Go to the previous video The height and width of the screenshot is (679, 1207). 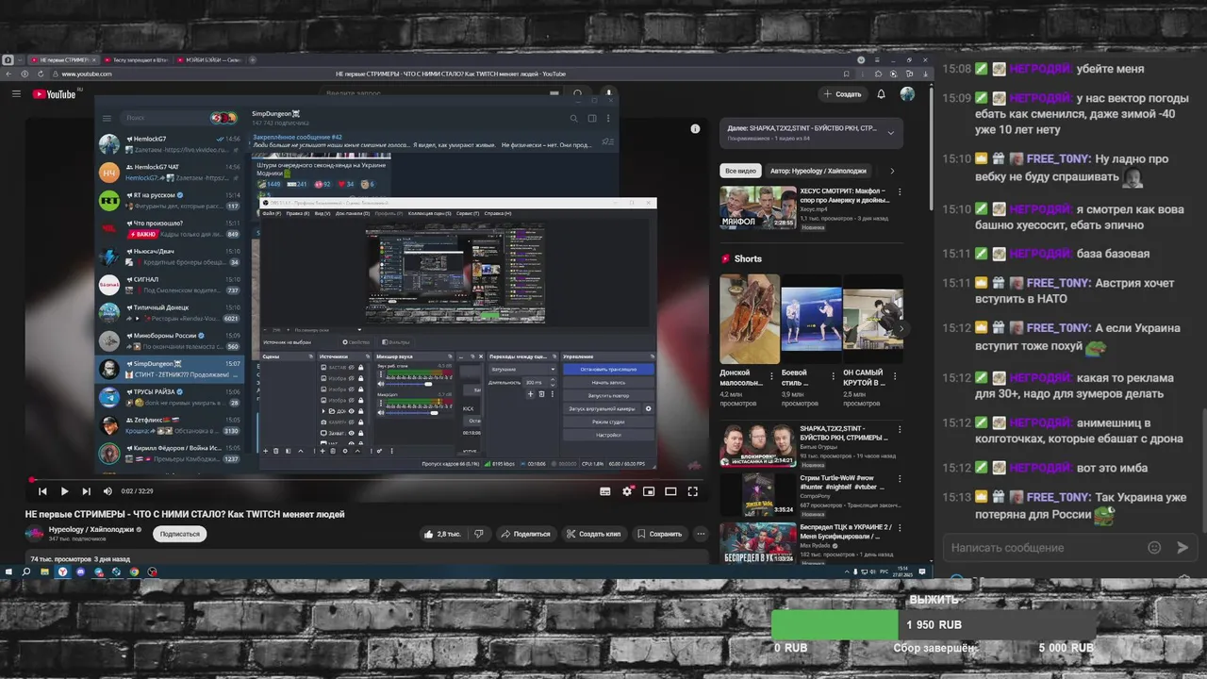coord(42,491)
